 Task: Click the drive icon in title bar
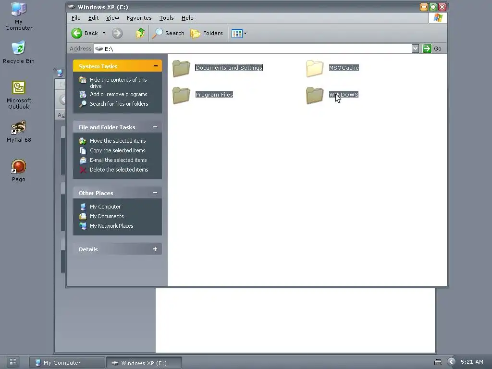(72, 7)
